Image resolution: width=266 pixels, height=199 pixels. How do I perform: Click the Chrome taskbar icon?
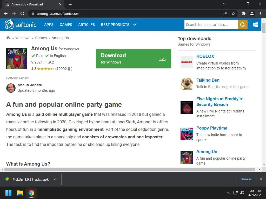[x=31, y=193]
